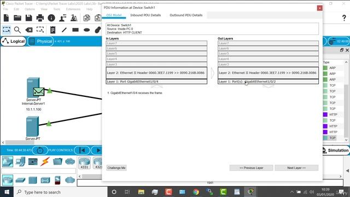
Task: Click the Previous Layer button
Action: (x=252, y=168)
